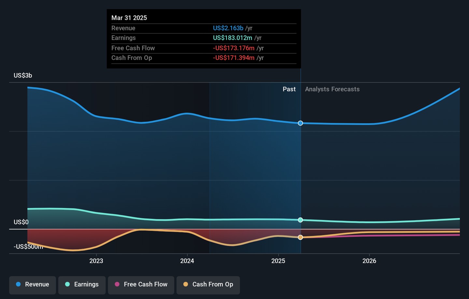Select the 2023 x-axis label

click(96, 261)
